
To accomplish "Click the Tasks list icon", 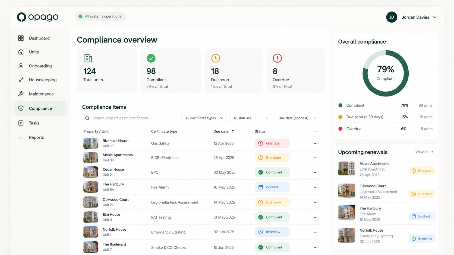I will (x=21, y=123).
